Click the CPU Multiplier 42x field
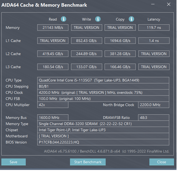This screenshot has height=171, width=177. click(53, 105)
